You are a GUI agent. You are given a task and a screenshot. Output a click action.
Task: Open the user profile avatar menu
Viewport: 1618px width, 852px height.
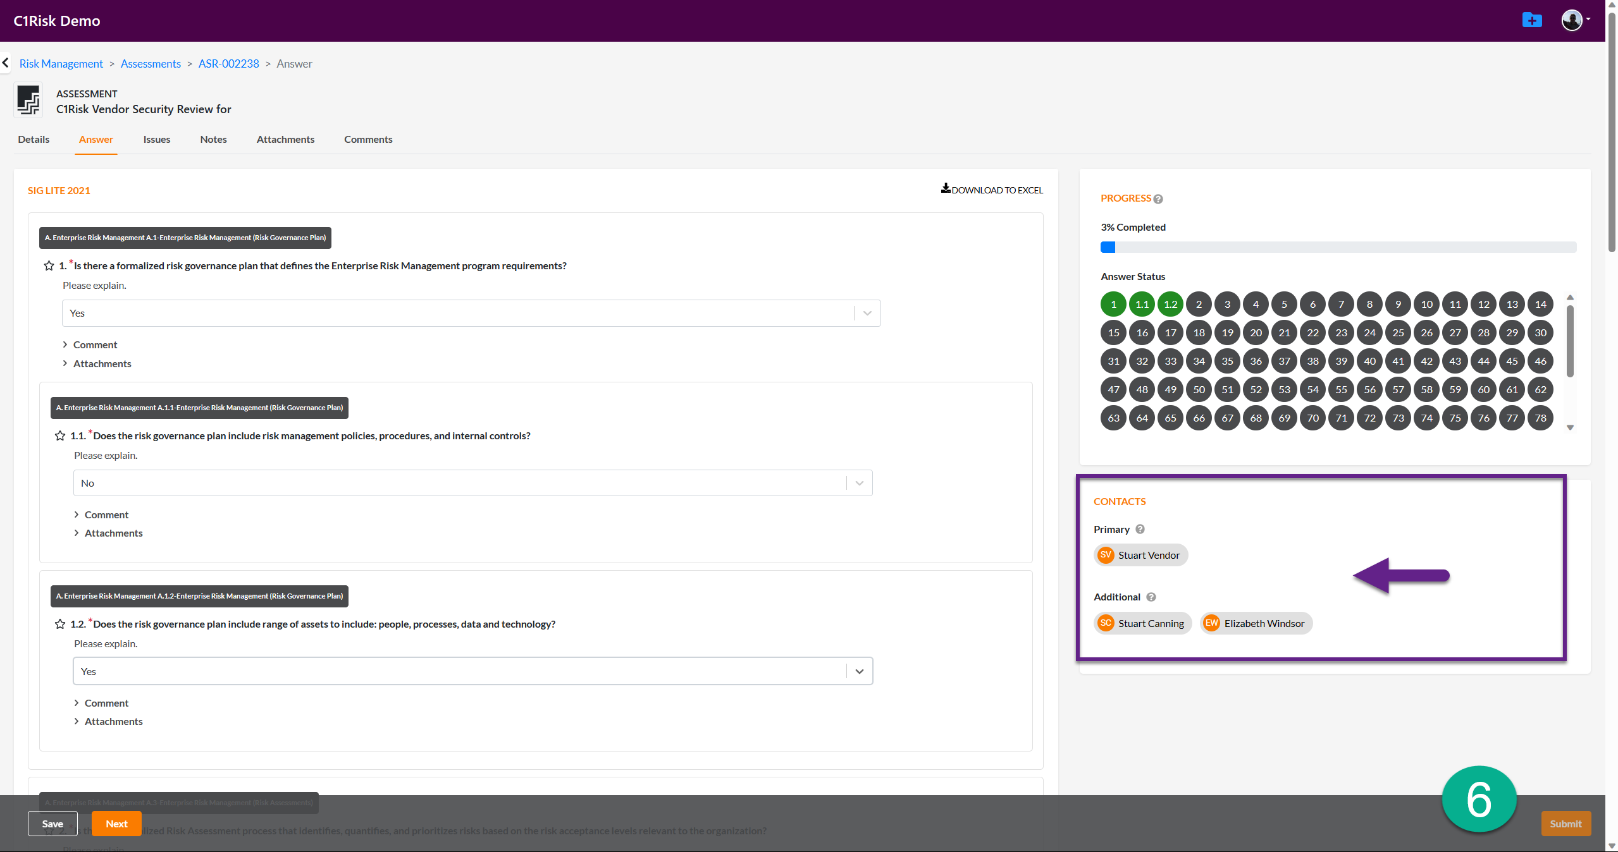tap(1572, 20)
